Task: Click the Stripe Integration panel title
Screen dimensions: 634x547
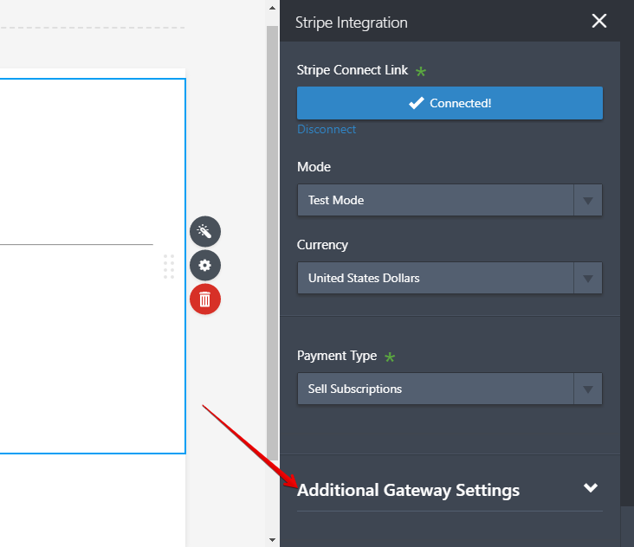Action: pos(352,23)
